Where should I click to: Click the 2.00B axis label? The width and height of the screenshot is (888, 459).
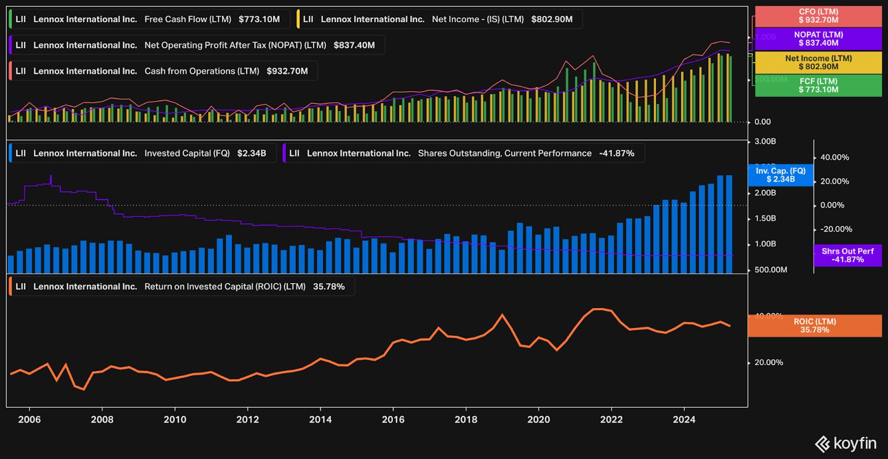pyautogui.click(x=765, y=193)
